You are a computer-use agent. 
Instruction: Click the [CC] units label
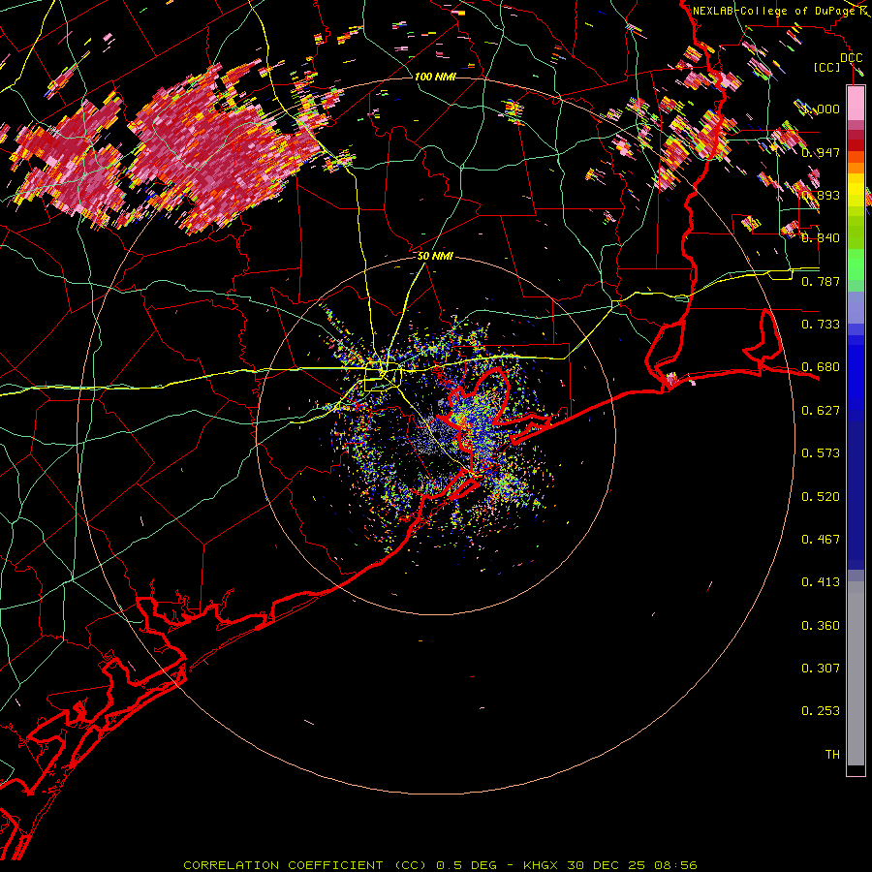coord(827,67)
